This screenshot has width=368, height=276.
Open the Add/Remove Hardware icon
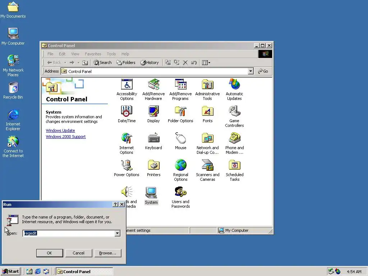click(153, 89)
